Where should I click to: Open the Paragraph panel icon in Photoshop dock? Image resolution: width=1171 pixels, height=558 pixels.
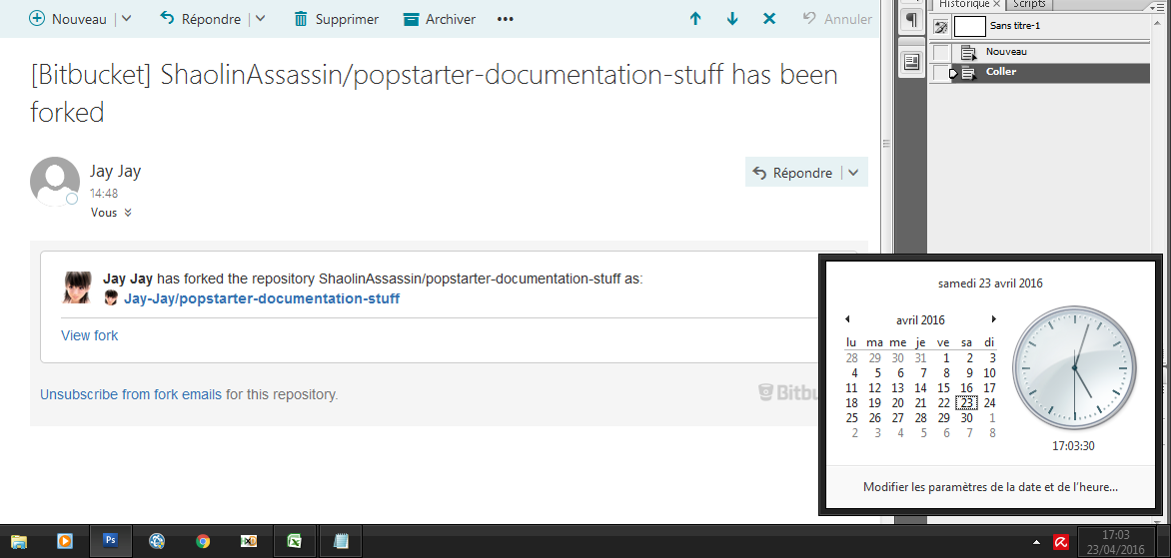pos(911,19)
